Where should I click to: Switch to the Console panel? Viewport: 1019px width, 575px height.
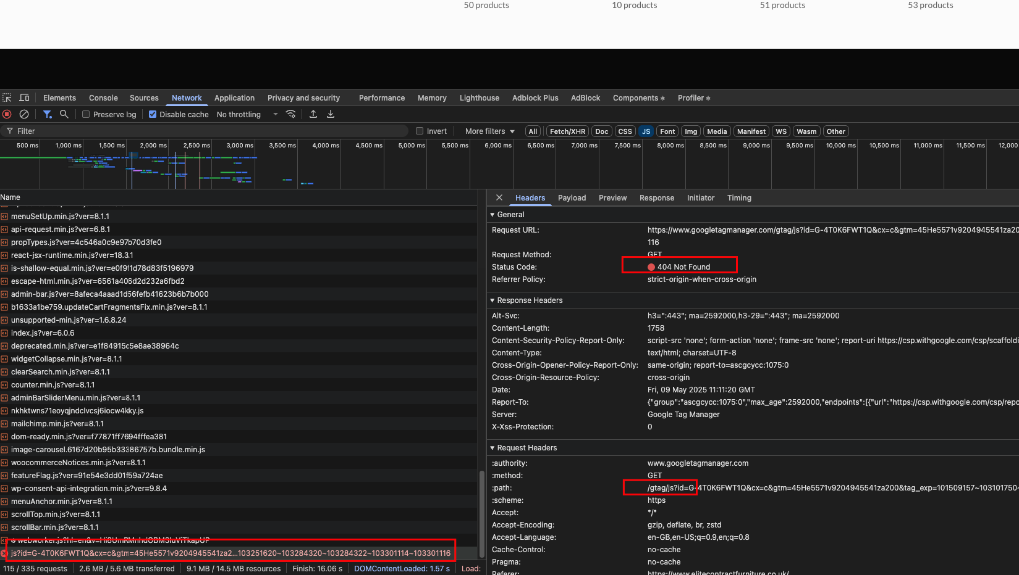click(103, 98)
